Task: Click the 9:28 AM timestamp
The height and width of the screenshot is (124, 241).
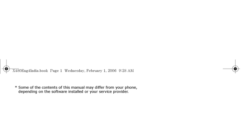Action: (x=126, y=71)
